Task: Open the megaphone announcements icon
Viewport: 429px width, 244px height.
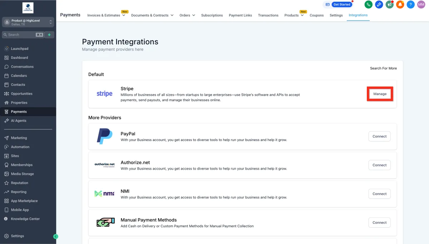Action: [x=389, y=5]
